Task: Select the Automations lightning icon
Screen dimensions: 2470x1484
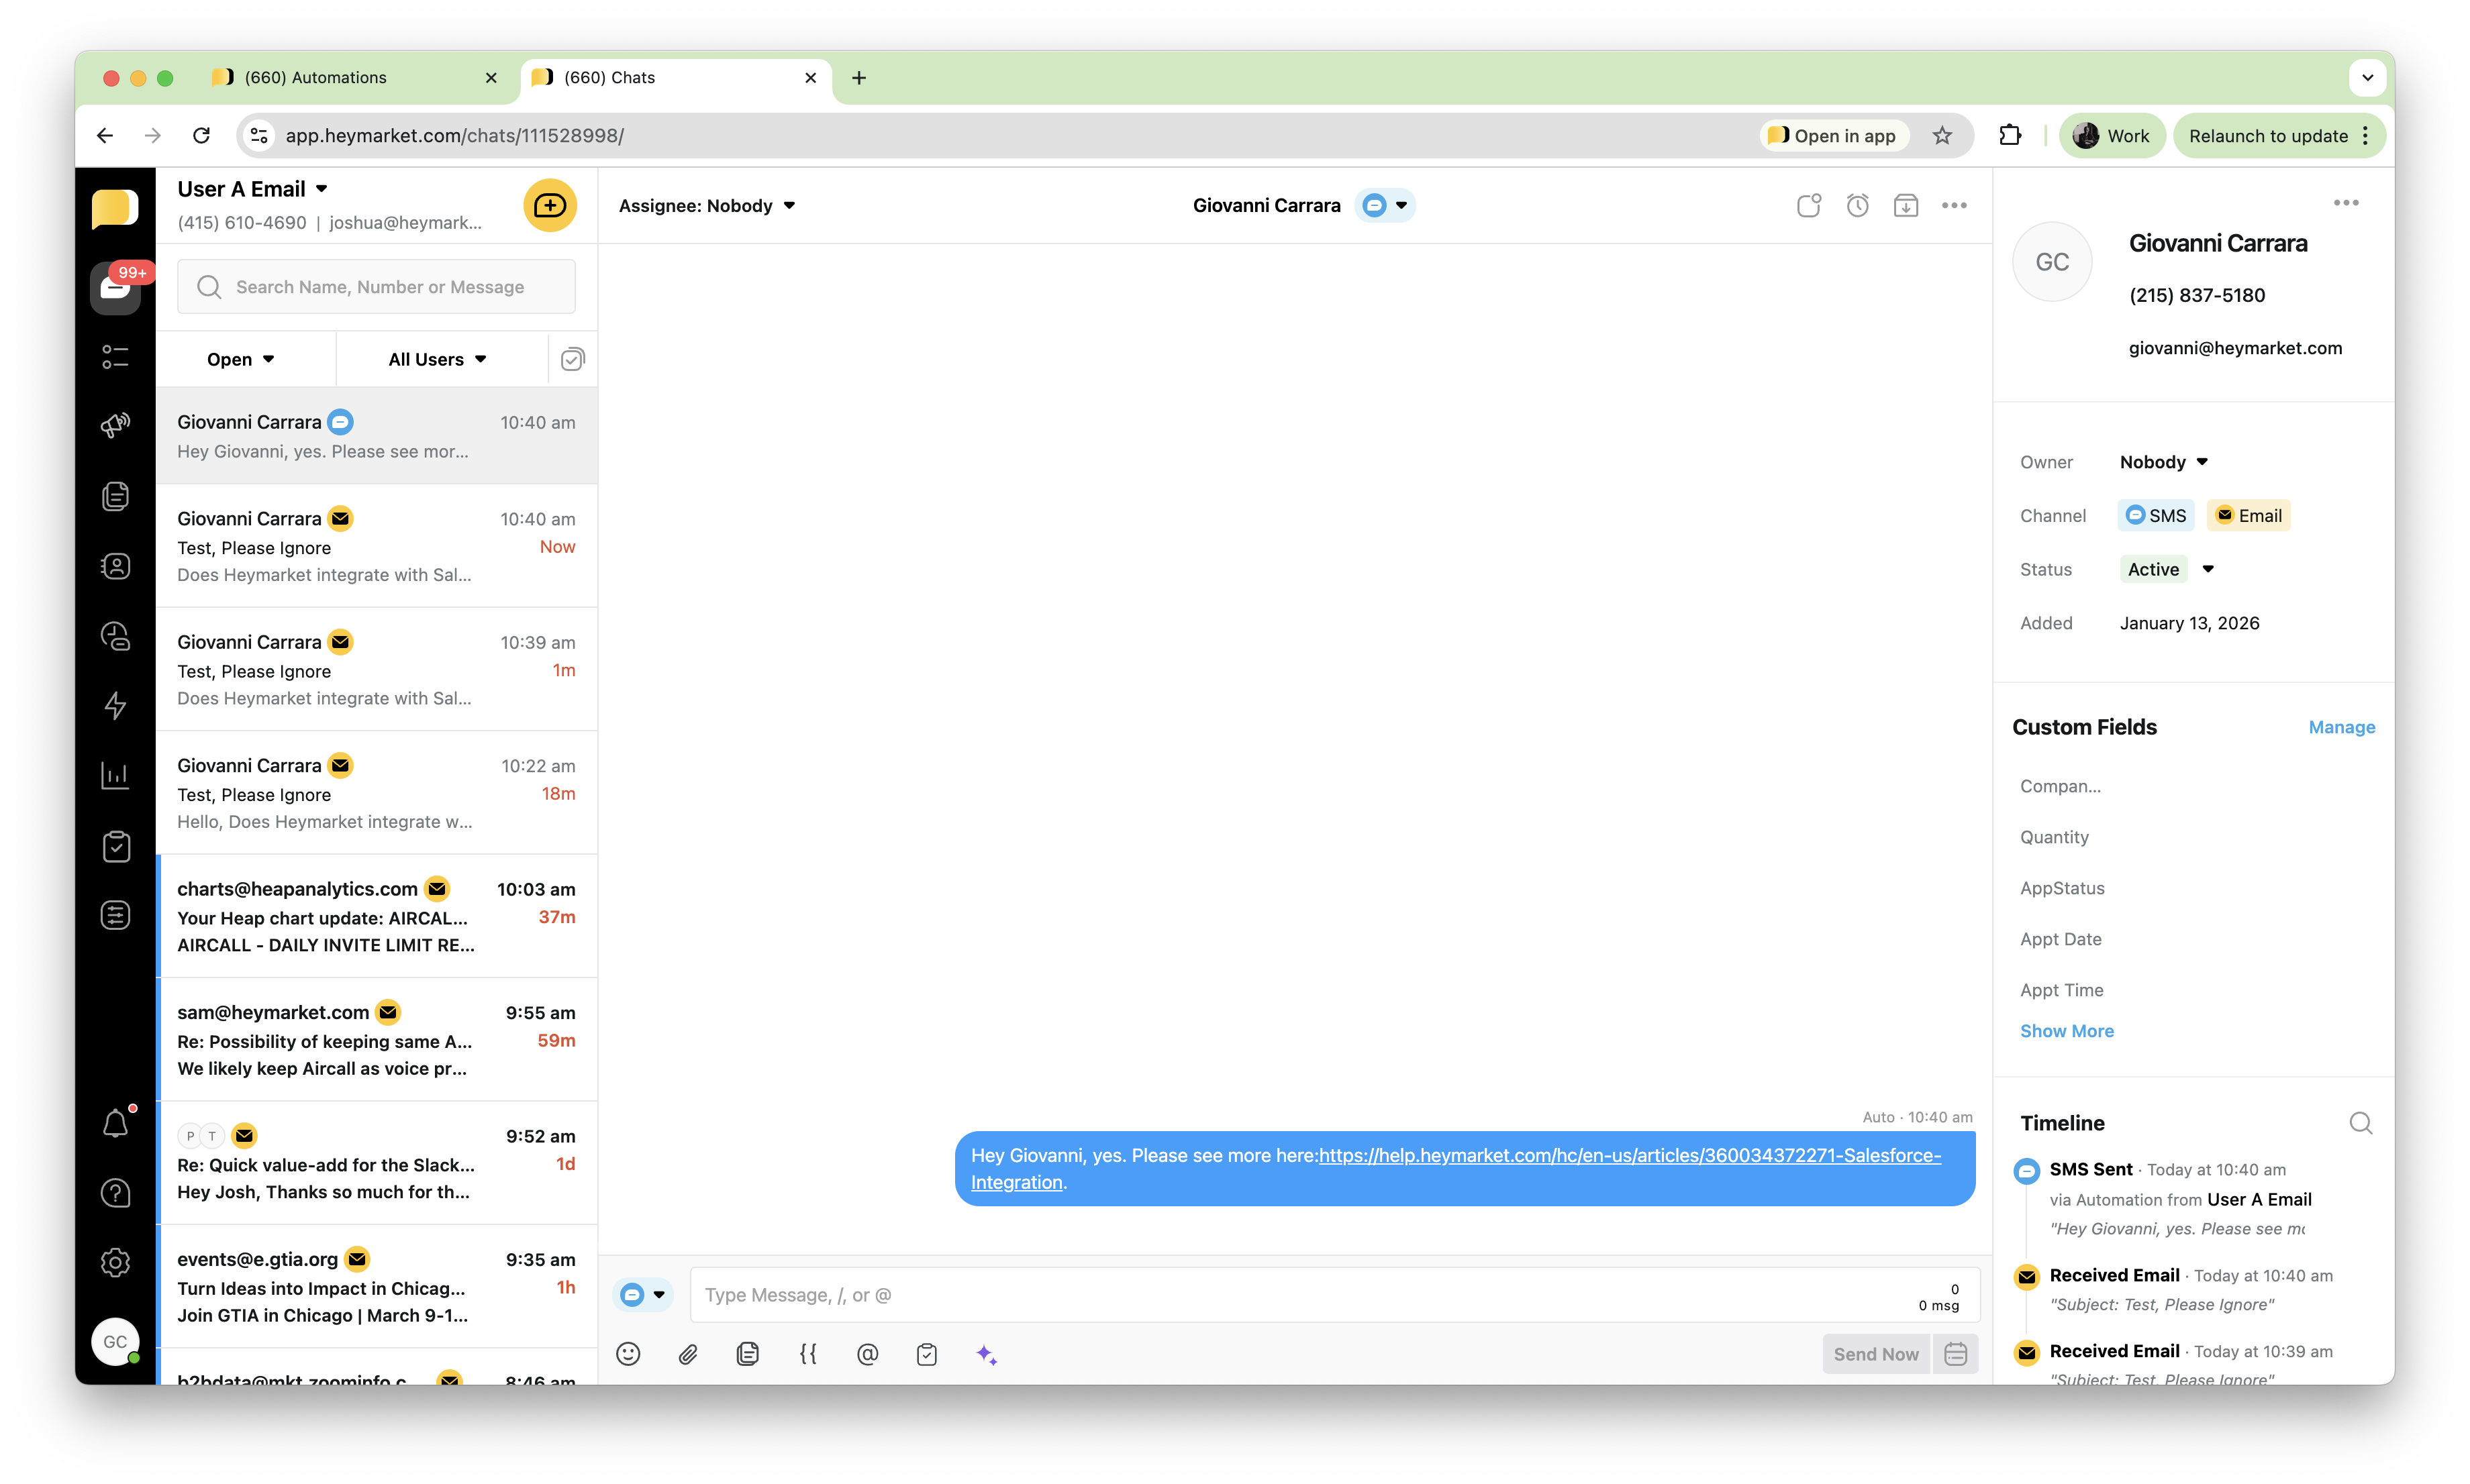Action: (x=115, y=706)
